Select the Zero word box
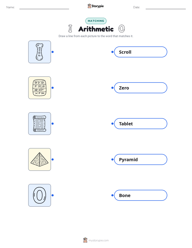The width and height of the screenshot is (192, 248). tap(141, 88)
